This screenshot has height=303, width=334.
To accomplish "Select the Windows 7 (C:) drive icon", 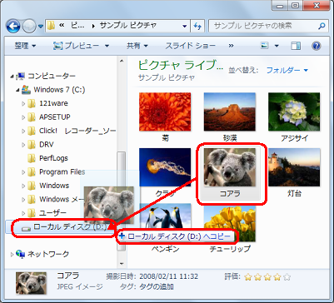I will click(x=27, y=90).
